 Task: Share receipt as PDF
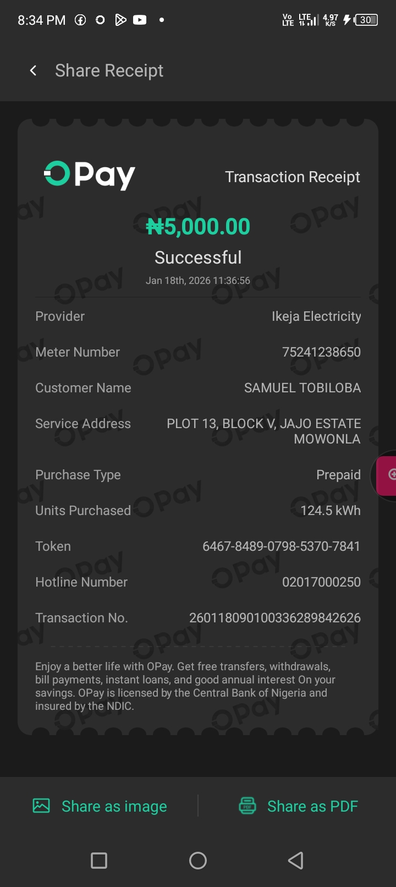pos(312,806)
